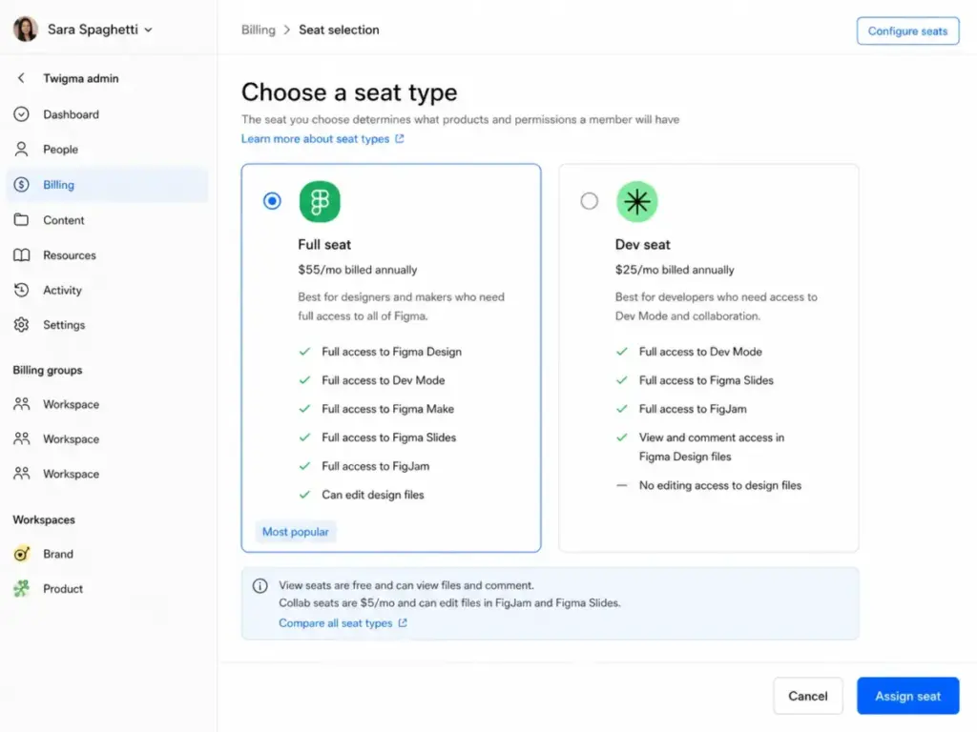The height and width of the screenshot is (732, 977).
Task: Click the $25/mo billed annually price
Action: tap(675, 270)
